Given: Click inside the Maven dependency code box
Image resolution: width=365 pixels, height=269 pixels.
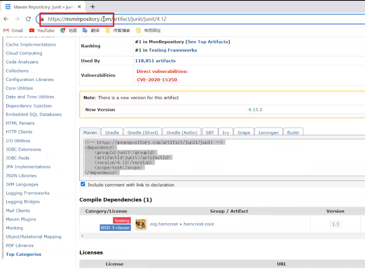Looking at the screenshot, I should point(225,158).
